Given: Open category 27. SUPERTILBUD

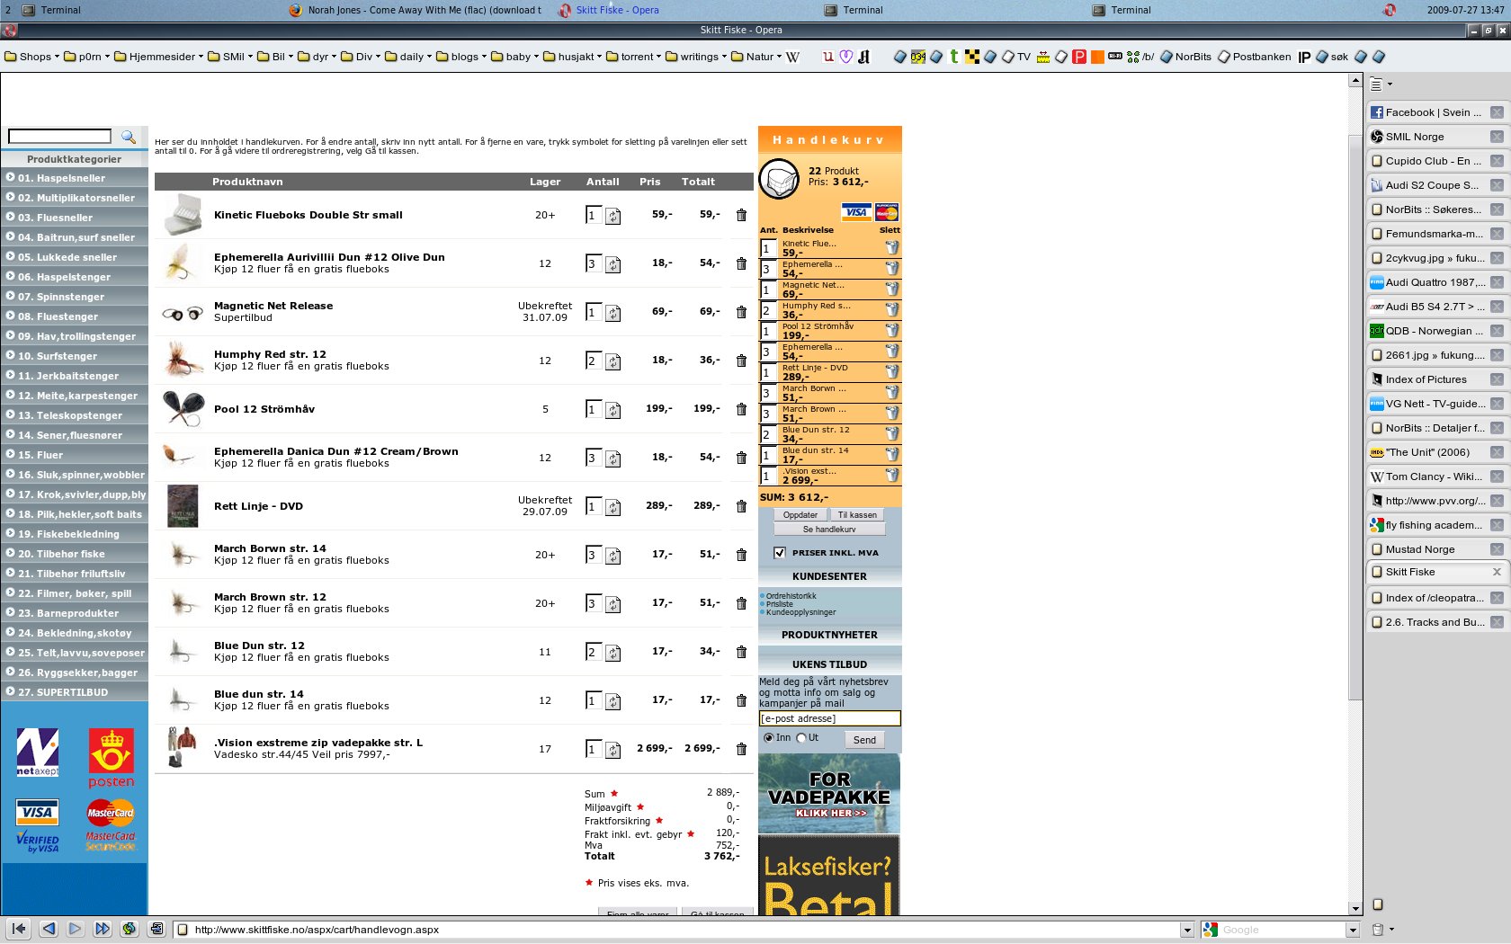Looking at the screenshot, I should point(75,692).
